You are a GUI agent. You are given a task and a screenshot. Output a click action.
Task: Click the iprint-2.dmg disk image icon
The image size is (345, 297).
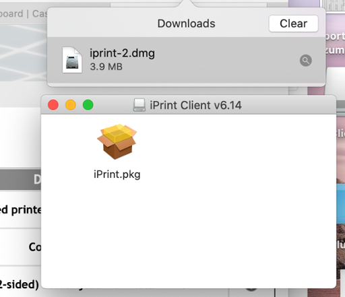coord(72,60)
